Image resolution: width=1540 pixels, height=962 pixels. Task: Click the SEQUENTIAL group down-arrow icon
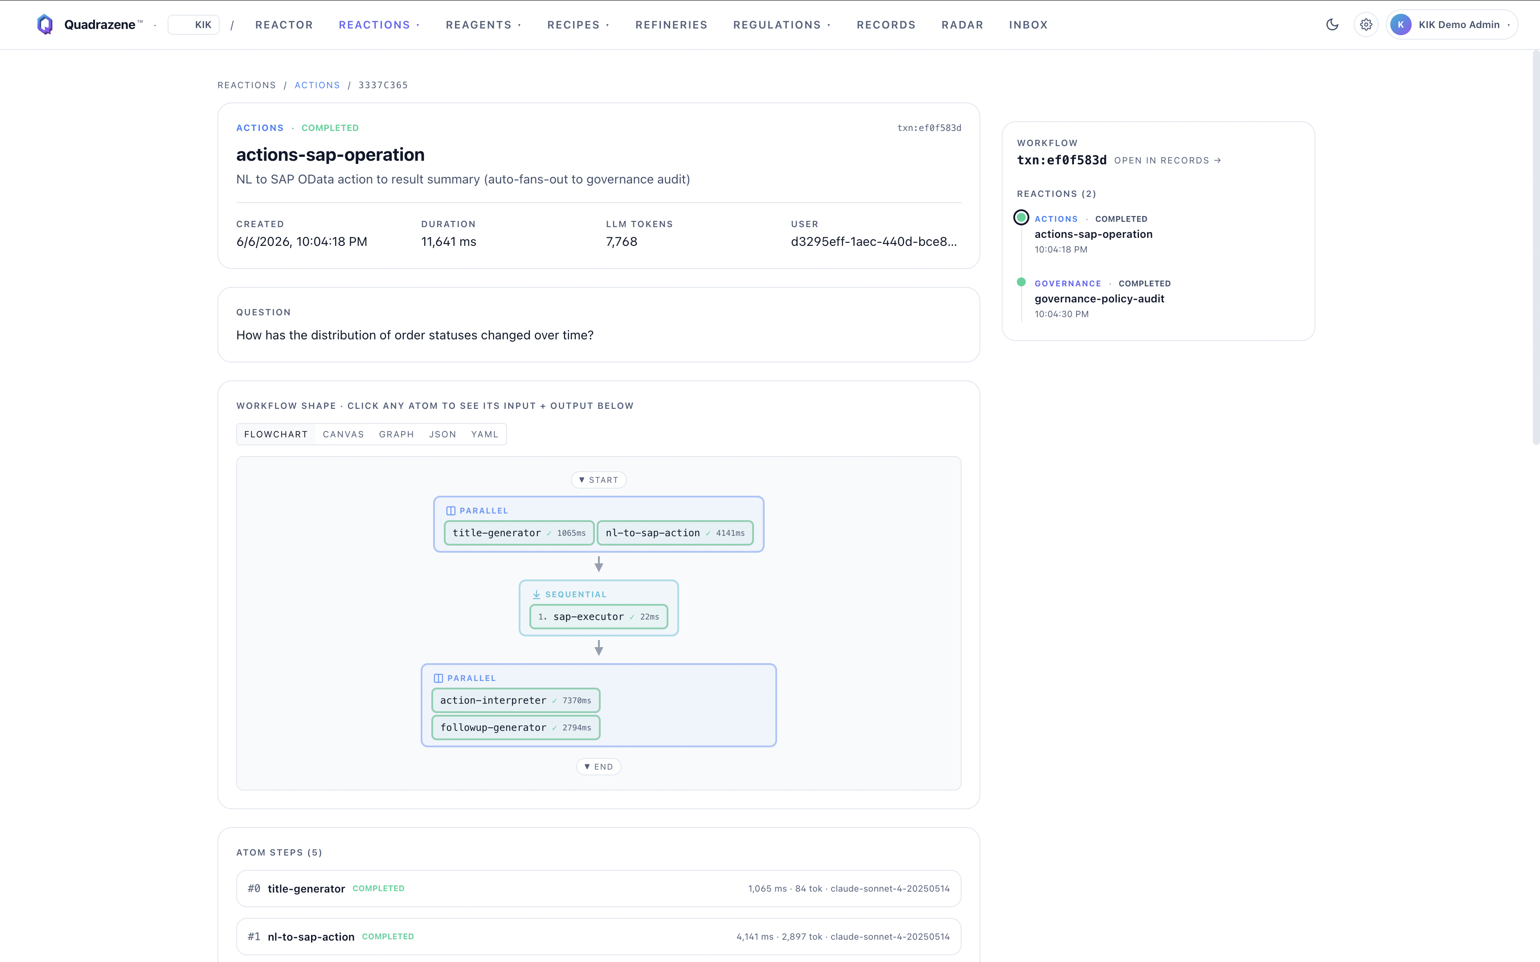pos(536,594)
